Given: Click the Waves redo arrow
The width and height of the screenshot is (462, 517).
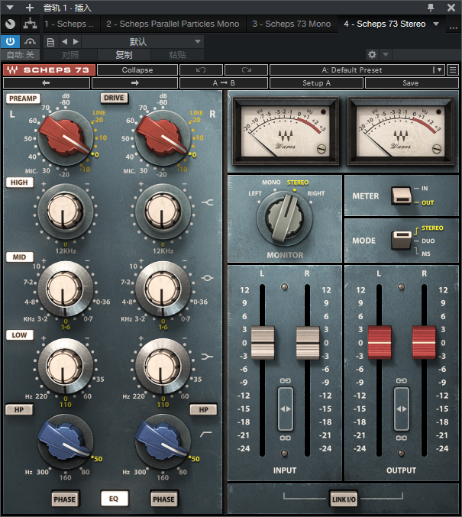Looking at the screenshot, I should coord(246,70).
